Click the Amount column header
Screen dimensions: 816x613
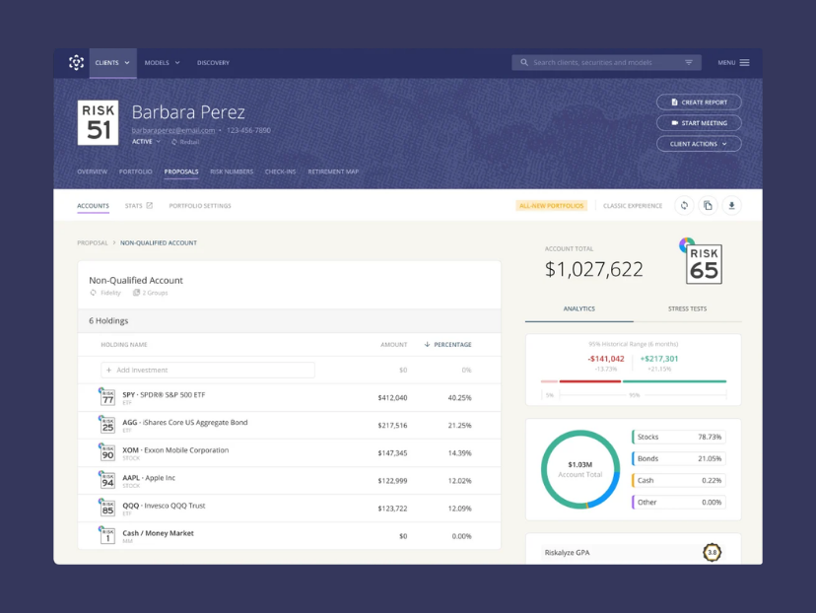(394, 345)
